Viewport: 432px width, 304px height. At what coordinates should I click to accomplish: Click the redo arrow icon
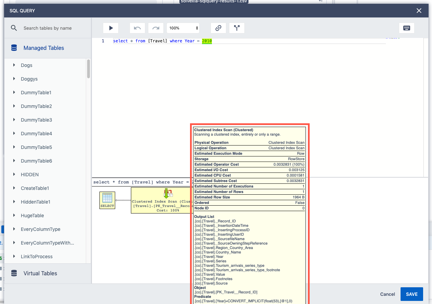pyautogui.click(x=156, y=28)
